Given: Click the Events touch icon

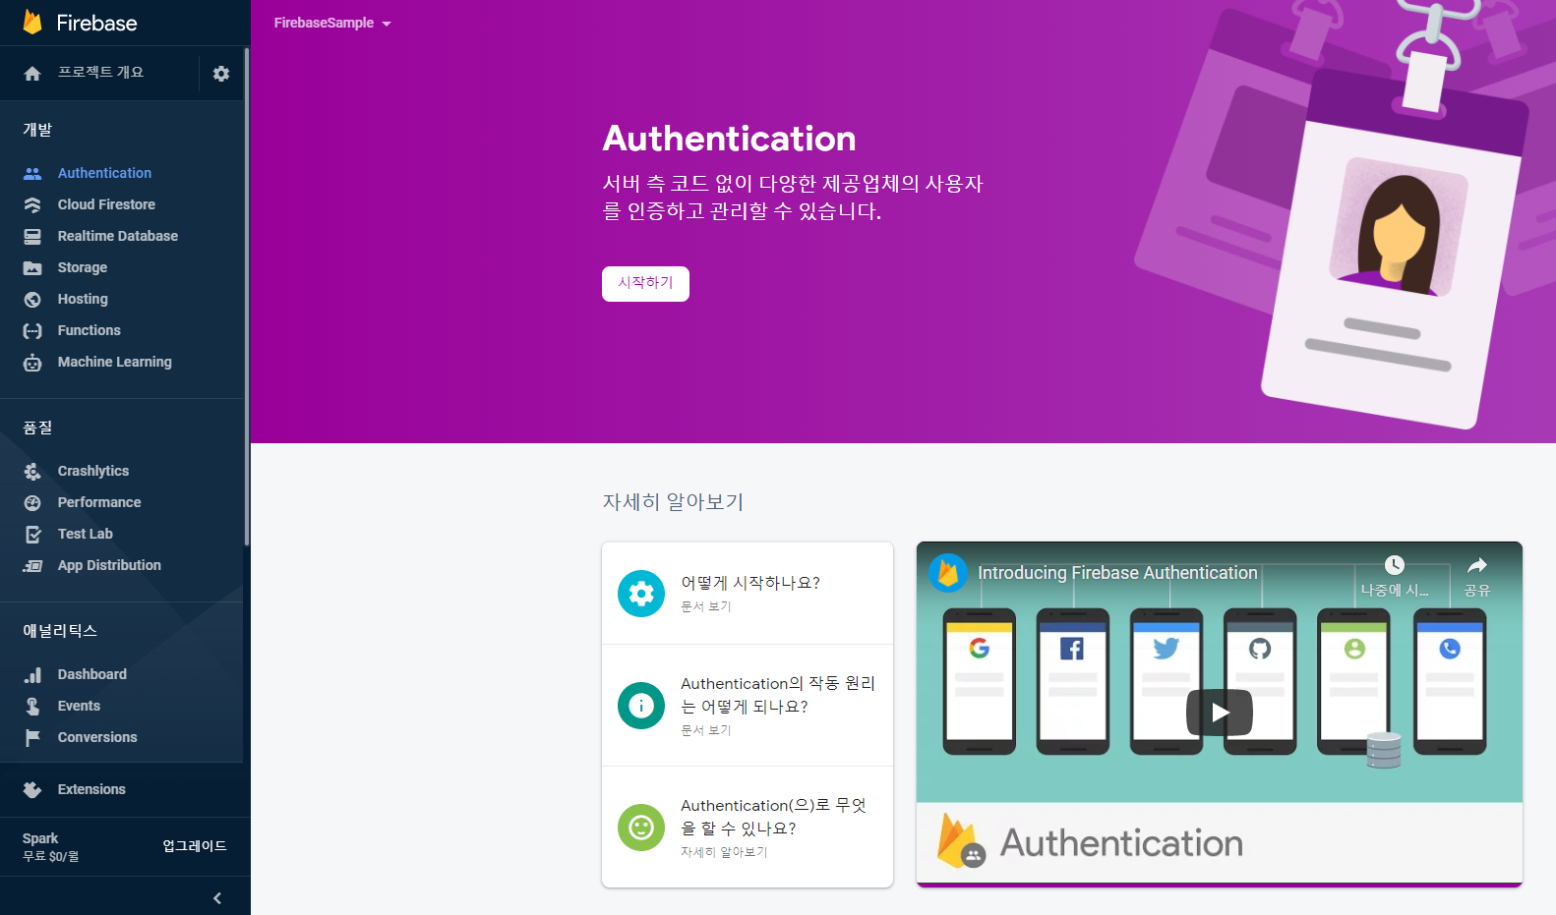Looking at the screenshot, I should 32,707.
